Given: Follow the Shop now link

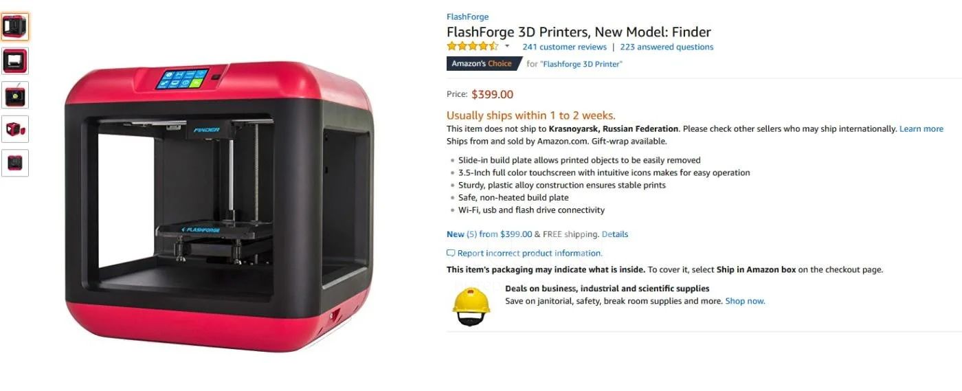Looking at the screenshot, I should point(745,301).
